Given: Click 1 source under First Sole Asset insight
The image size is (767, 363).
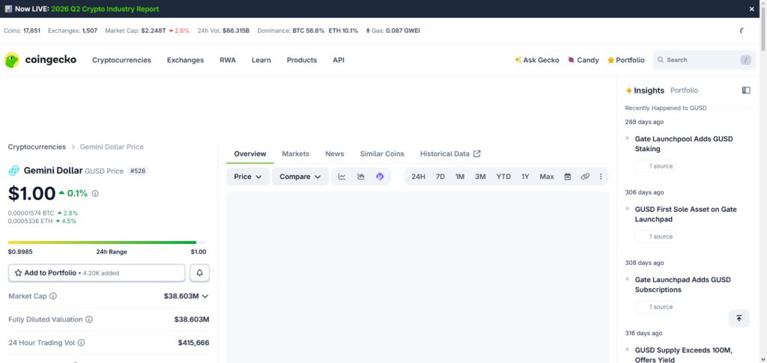Looking at the screenshot, I should (655, 237).
